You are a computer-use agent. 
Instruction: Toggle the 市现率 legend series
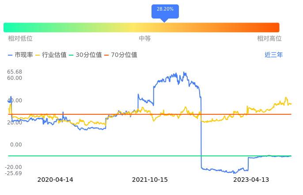tap(20, 55)
